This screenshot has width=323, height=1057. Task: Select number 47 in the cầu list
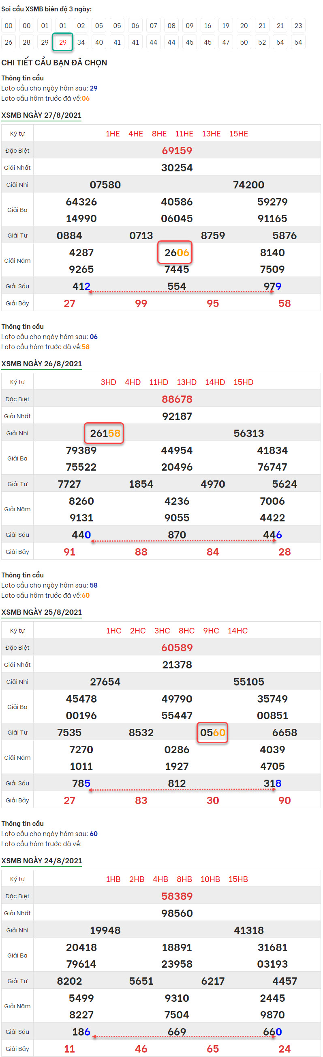(226, 42)
